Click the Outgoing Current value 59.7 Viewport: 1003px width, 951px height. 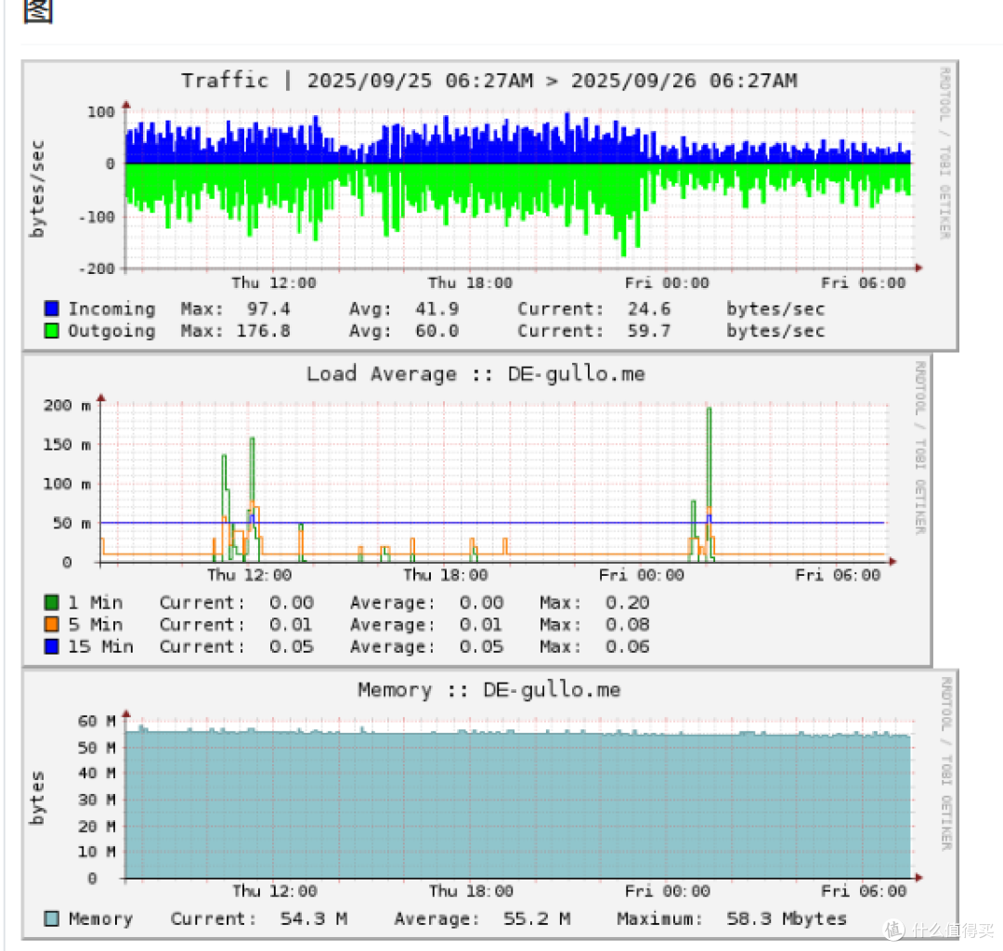[648, 331]
